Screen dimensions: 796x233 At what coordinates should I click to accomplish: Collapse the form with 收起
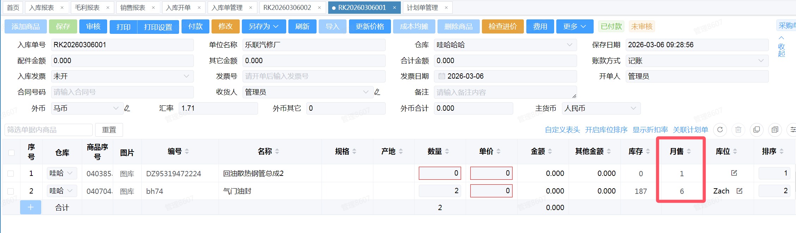(x=782, y=47)
